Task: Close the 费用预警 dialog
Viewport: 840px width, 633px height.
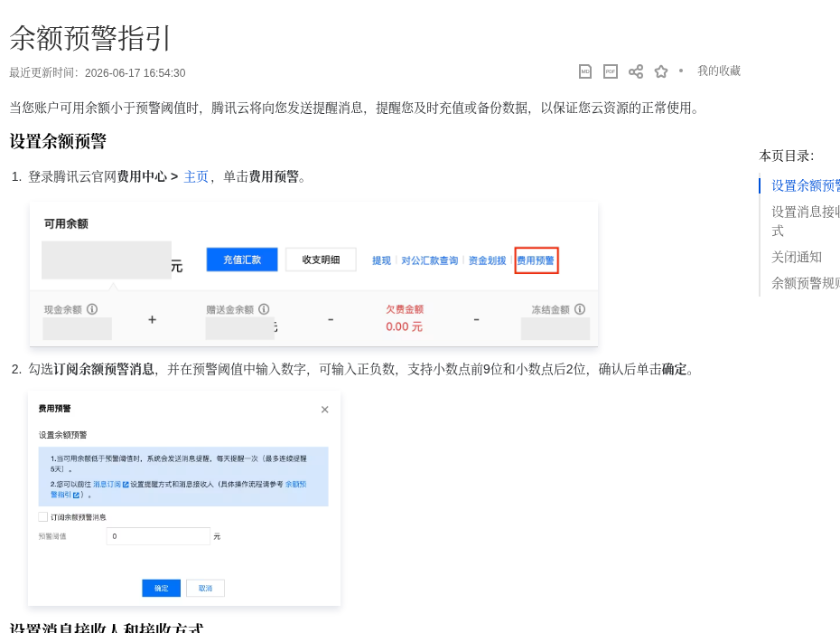Action: (x=324, y=410)
